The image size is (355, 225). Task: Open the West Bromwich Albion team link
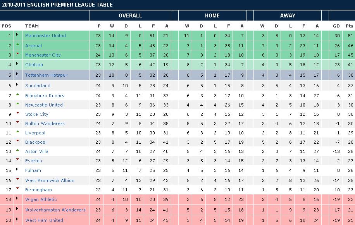tap(50, 180)
